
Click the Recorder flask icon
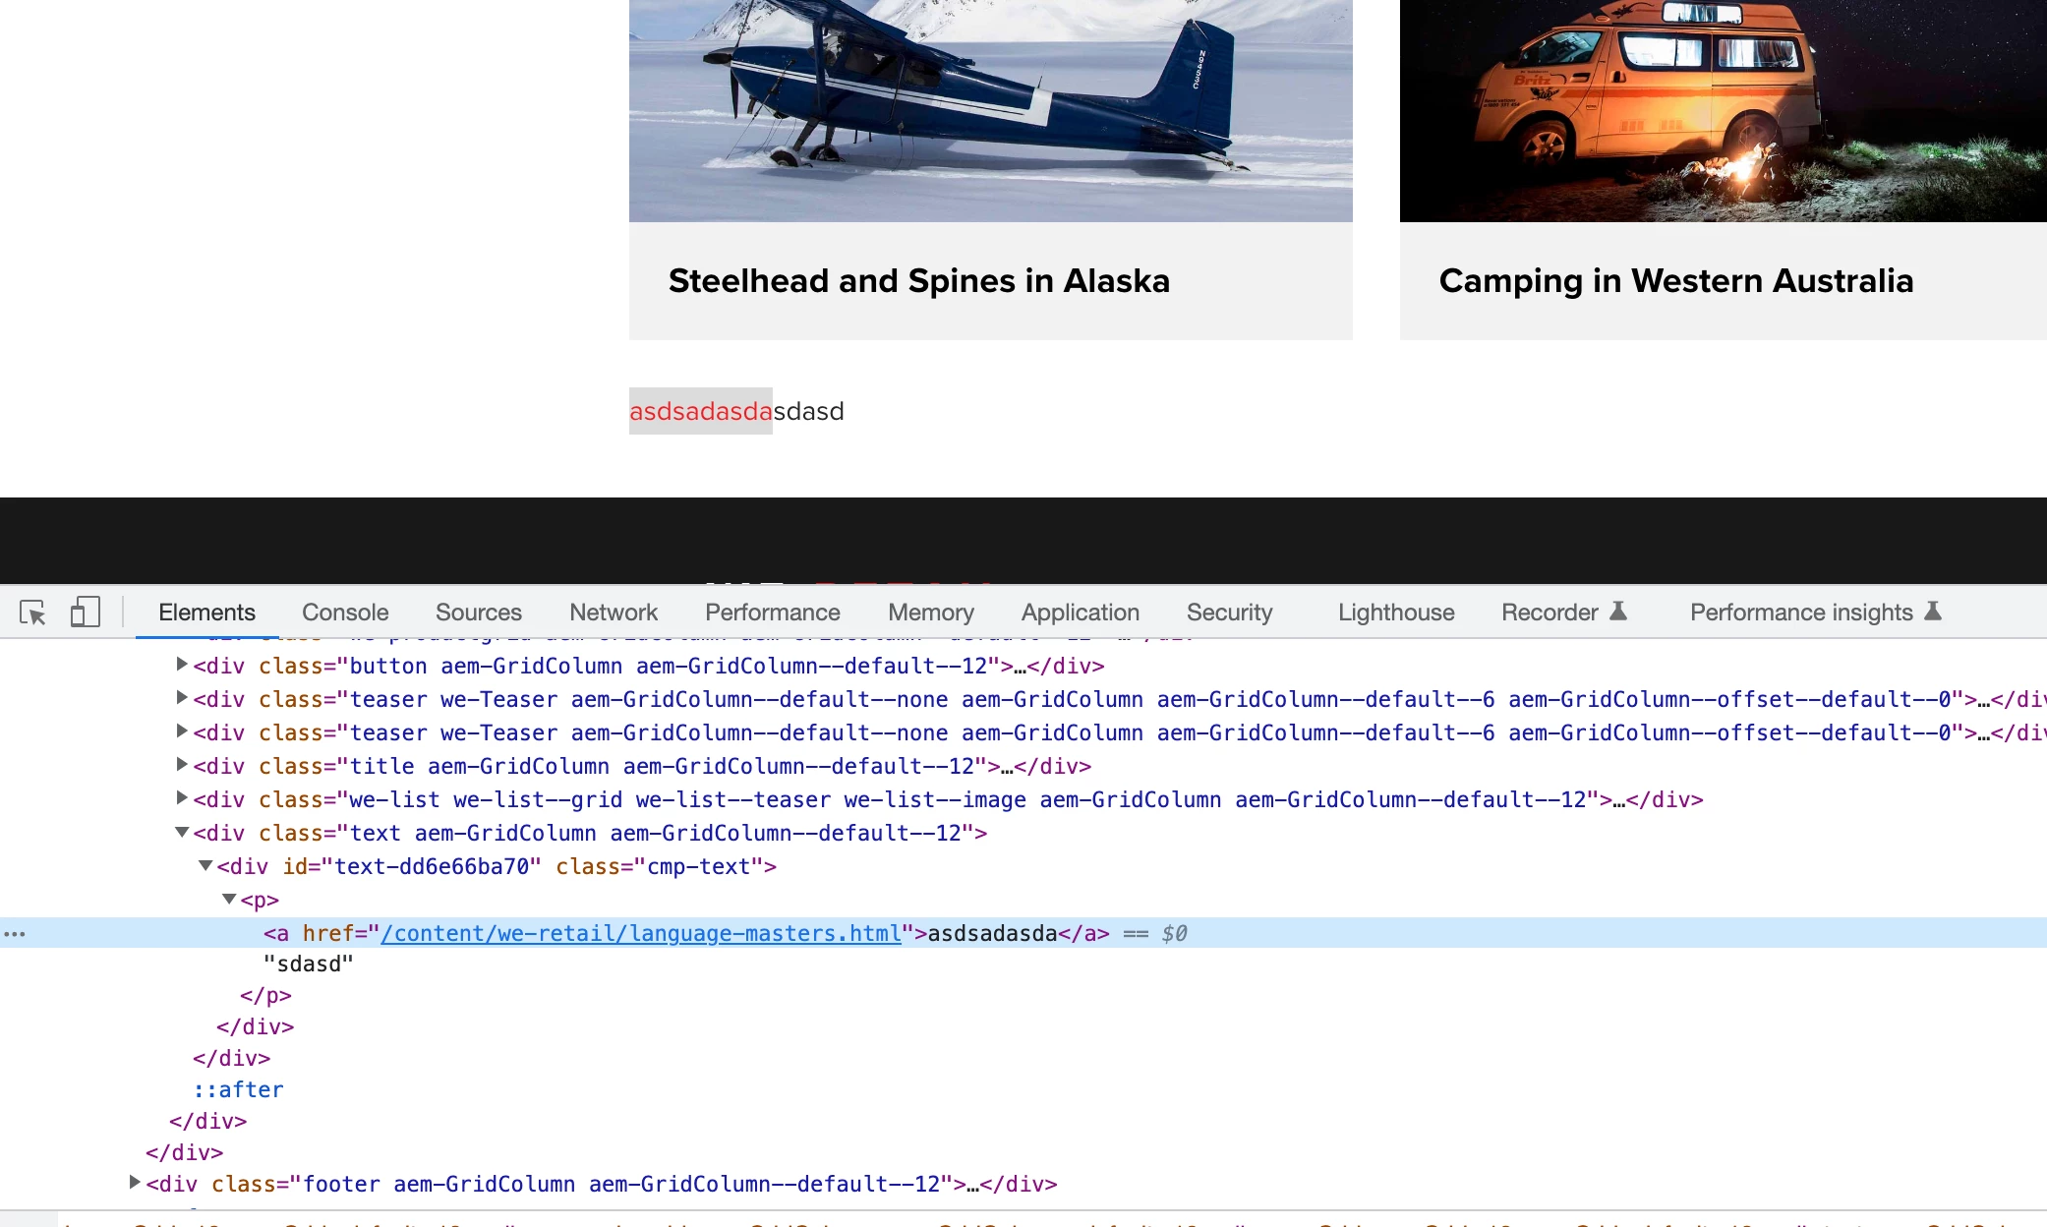point(1618,612)
